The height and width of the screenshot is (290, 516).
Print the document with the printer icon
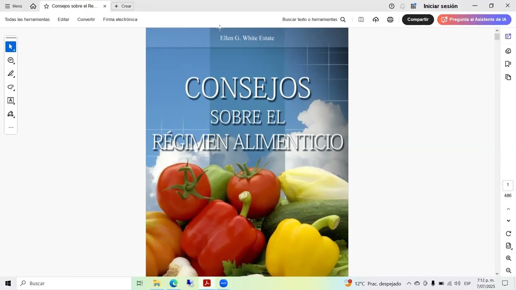coord(390,19)
